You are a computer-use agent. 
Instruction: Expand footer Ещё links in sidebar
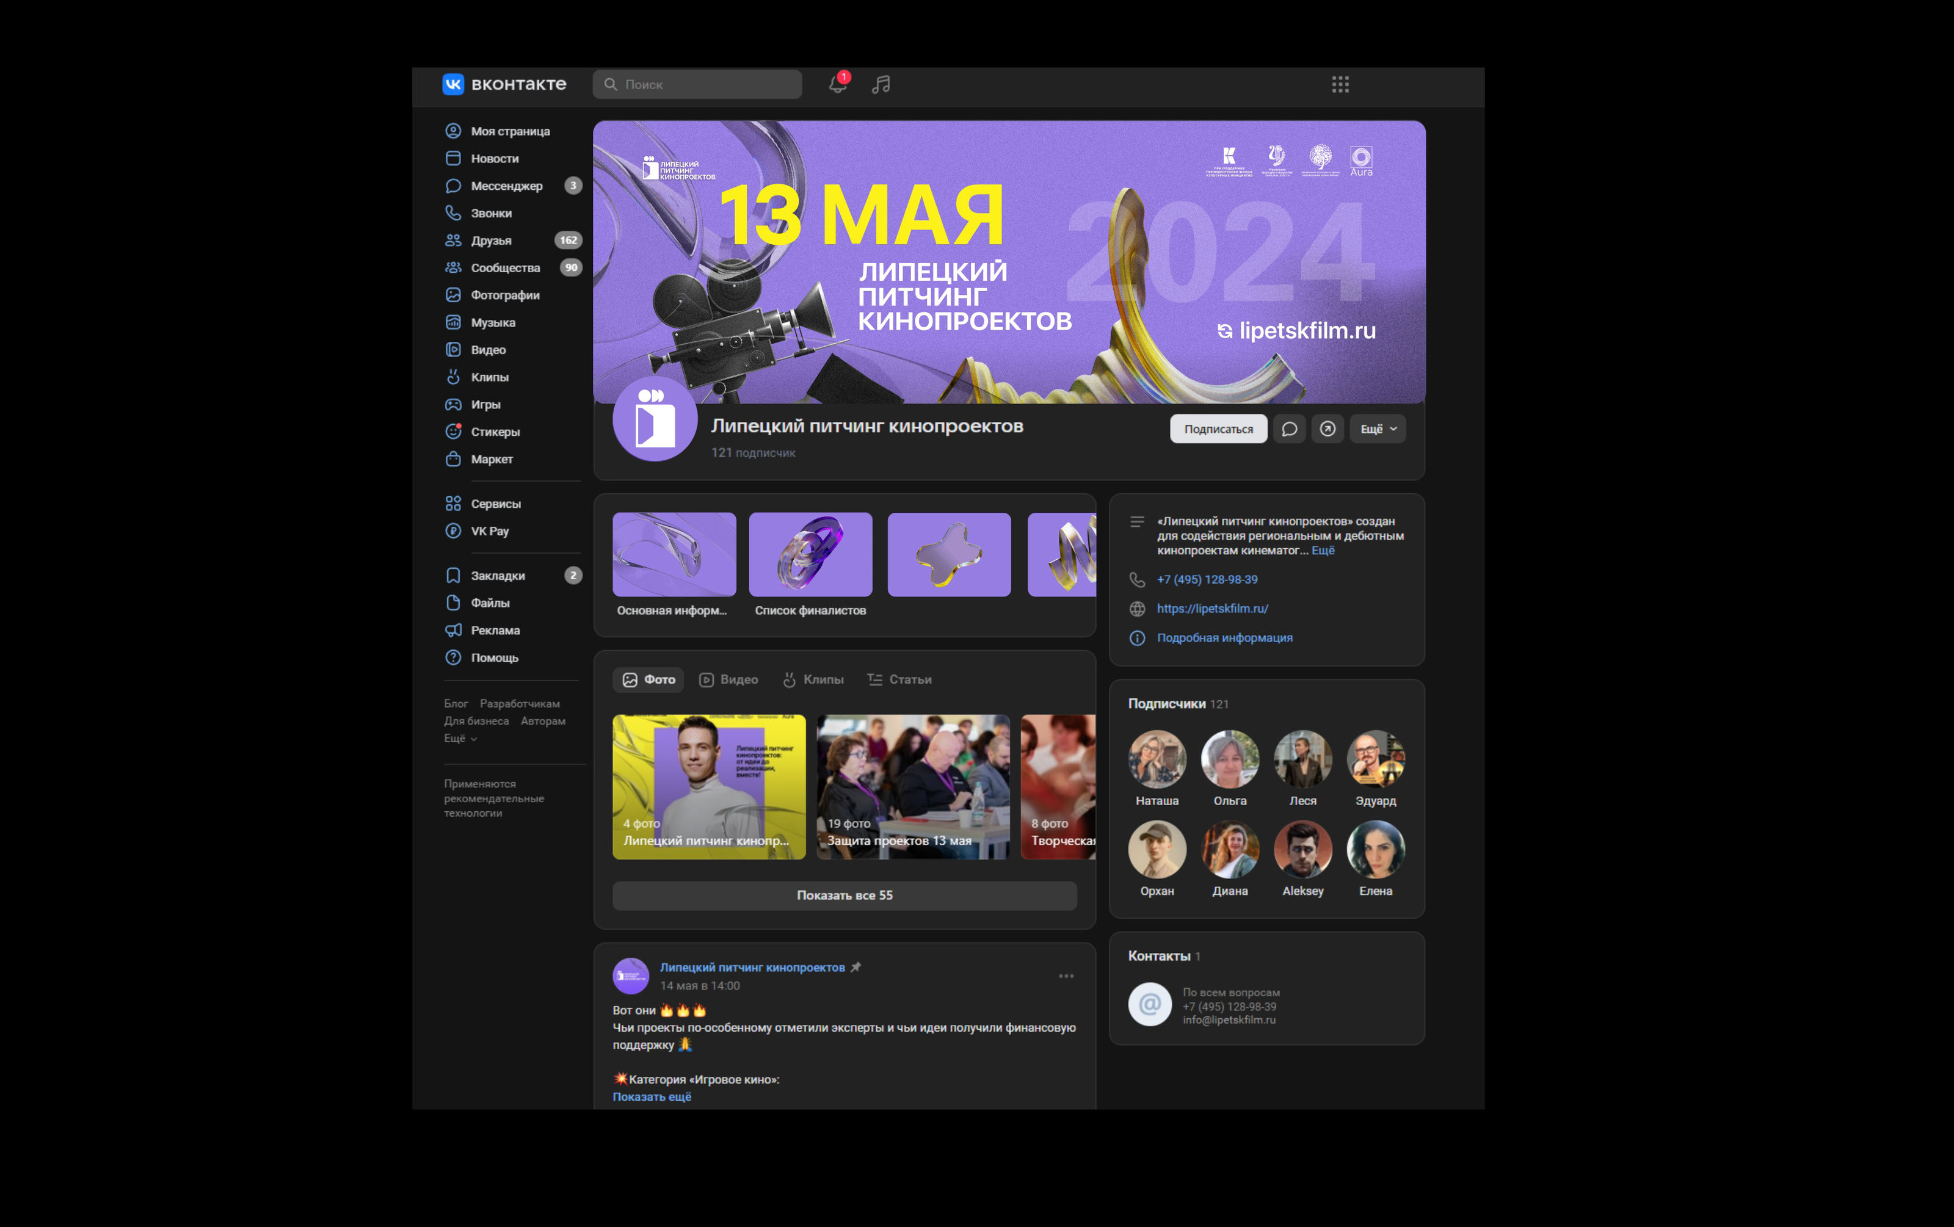pos(459,739)
